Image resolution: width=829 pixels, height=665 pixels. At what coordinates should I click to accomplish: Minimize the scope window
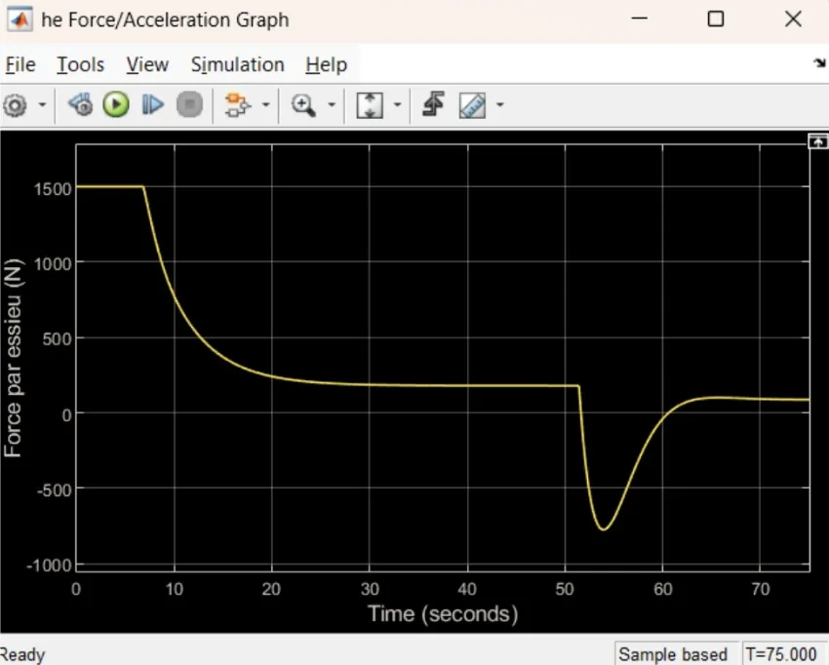[x=639, y=20]
